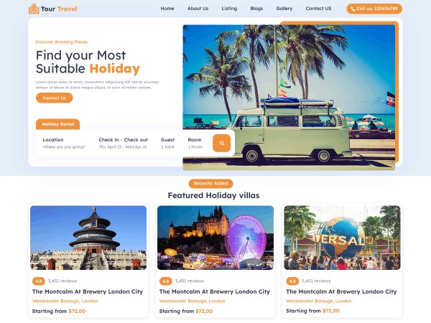Click the orange search magnifier button
Image resolution: width=431 pixels, height=323 pixels.
(221, 143)
